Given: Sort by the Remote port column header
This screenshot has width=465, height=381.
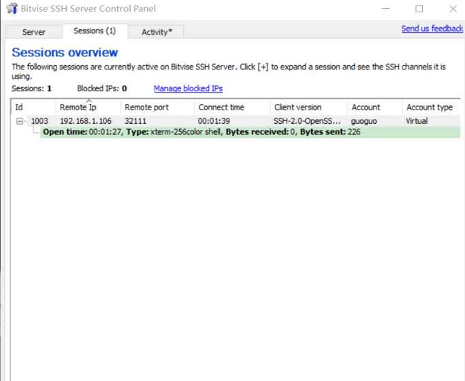Looking at the screenshot, I should [x=157, y=107].
